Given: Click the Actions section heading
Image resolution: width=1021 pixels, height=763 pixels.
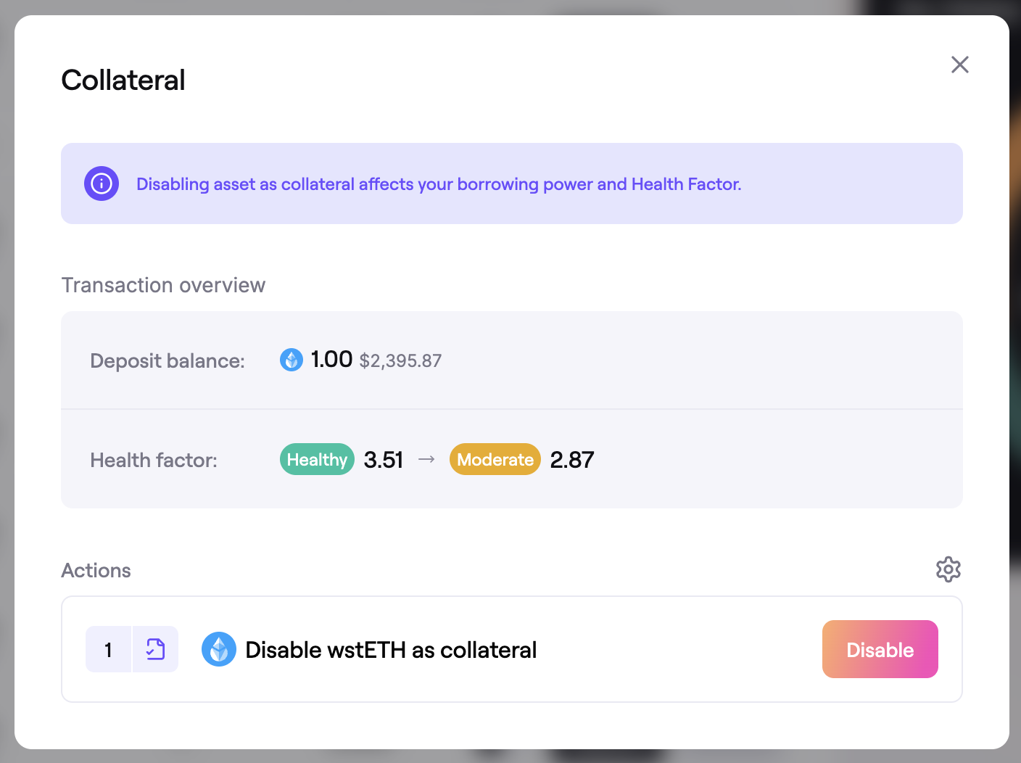Looking at the screenshot, I should [x=96, y=570].
